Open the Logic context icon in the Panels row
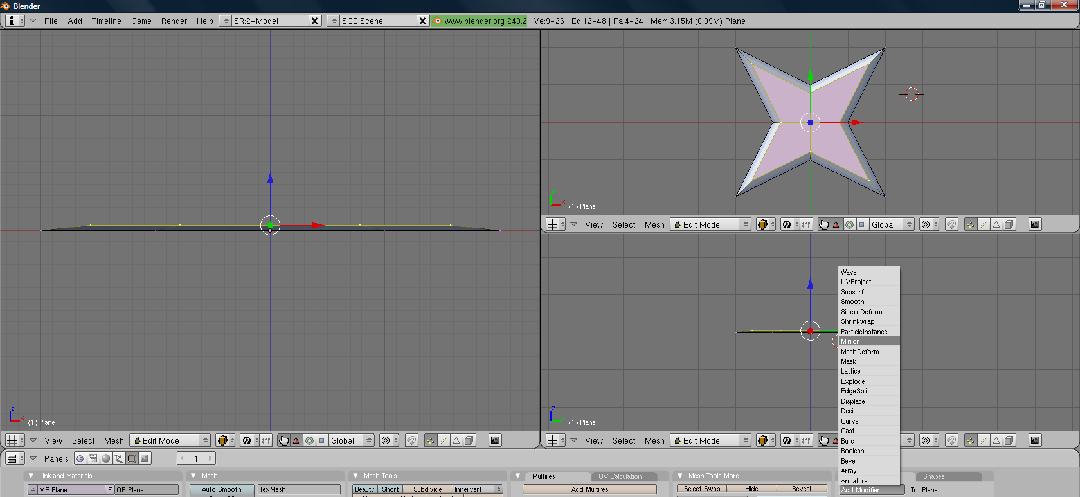 click(80, 458)
